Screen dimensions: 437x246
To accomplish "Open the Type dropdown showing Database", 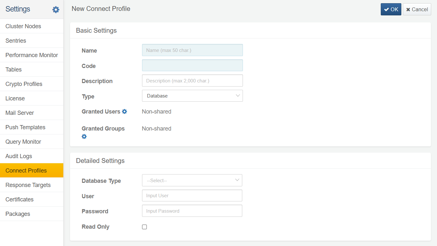I will 192,96.
